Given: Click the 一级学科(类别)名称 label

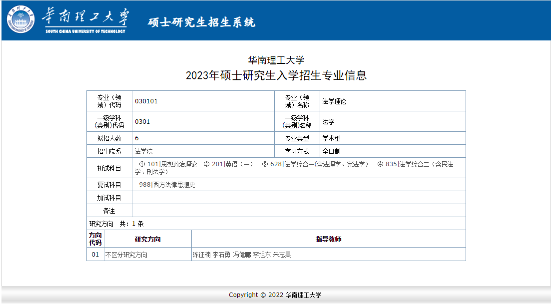Looking at the screenshot, I should pos(297,122).
